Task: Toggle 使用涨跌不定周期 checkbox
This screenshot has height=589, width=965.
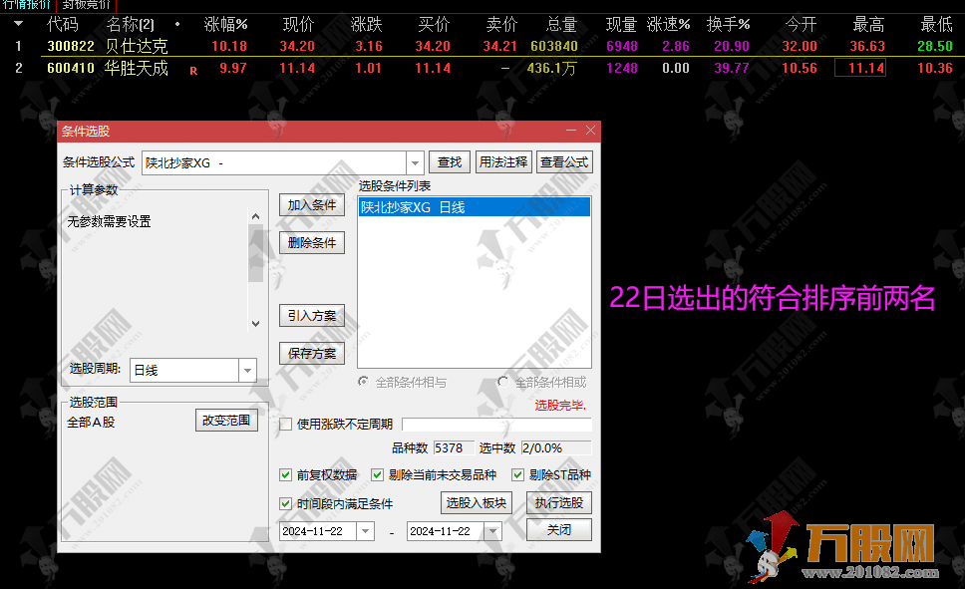Action: click(x=285, y=424)
